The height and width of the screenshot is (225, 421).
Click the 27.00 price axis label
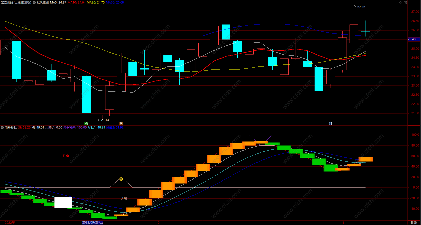coord(415,12)
